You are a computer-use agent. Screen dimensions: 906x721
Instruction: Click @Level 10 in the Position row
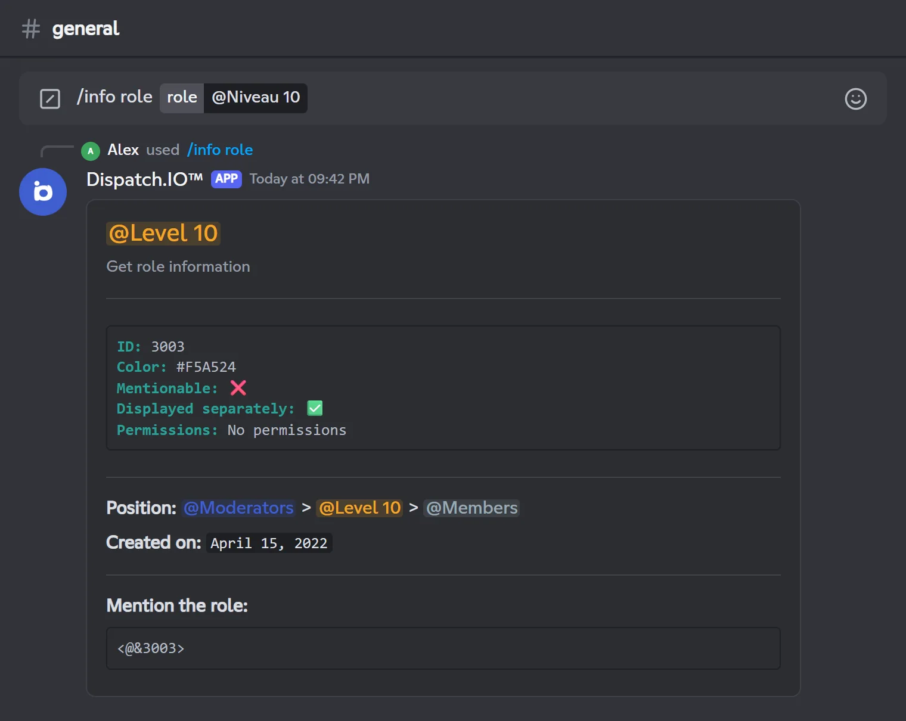pyautogui.click(x=360, y=508)
